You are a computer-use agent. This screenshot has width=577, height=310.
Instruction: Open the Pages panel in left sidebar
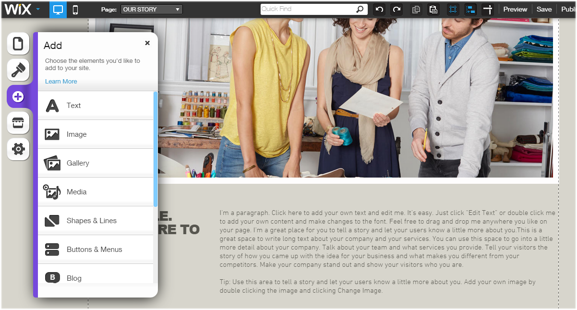(x=18, y=44)
